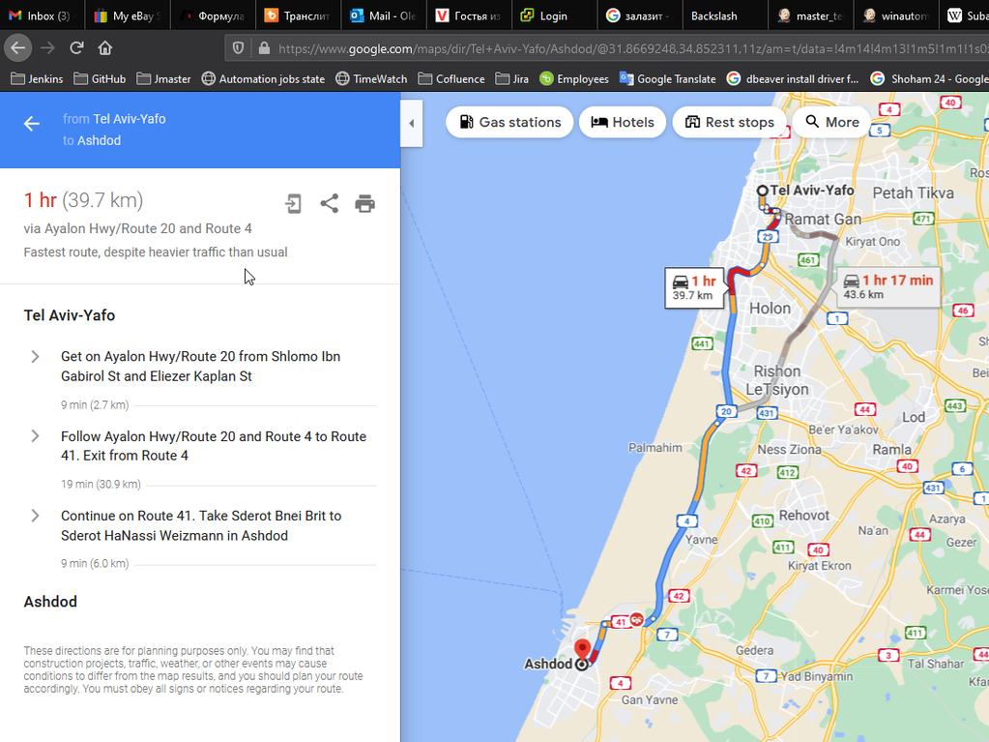989x742 pixels.
Task: Select the 1 hr 17 min alternate route
Action: (x=888, y=287)
